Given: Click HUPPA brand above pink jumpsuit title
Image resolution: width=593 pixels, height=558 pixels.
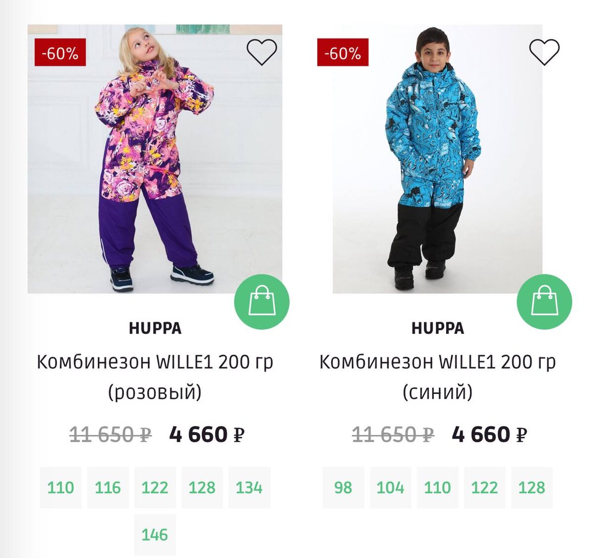Looking at the screenshot, I should pos(155,328).
